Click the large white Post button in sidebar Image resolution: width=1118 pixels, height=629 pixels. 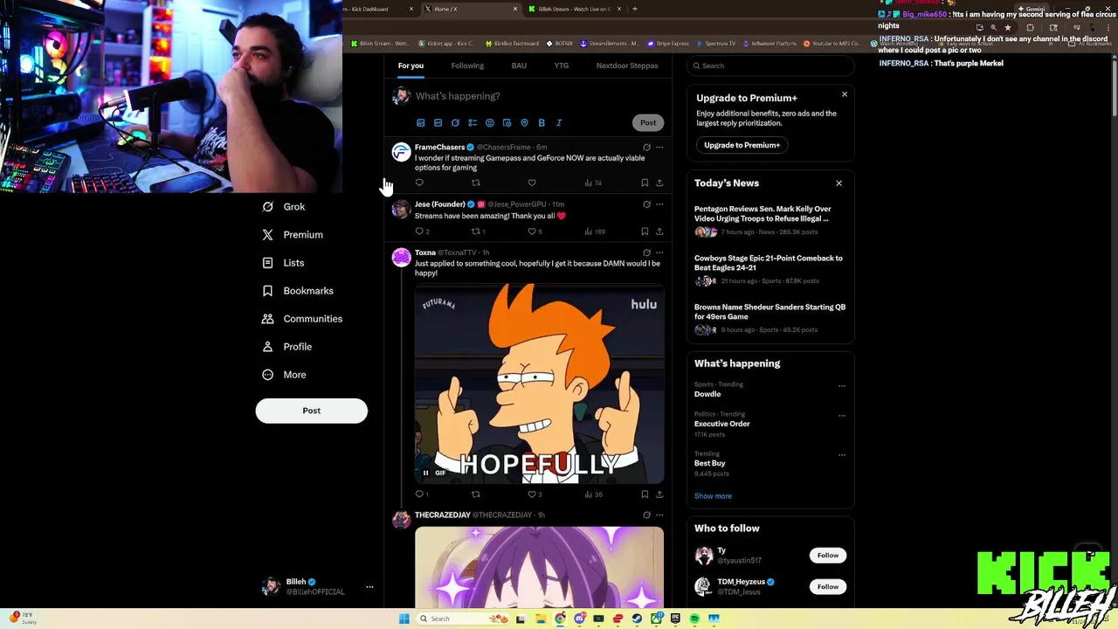[311, 411]
